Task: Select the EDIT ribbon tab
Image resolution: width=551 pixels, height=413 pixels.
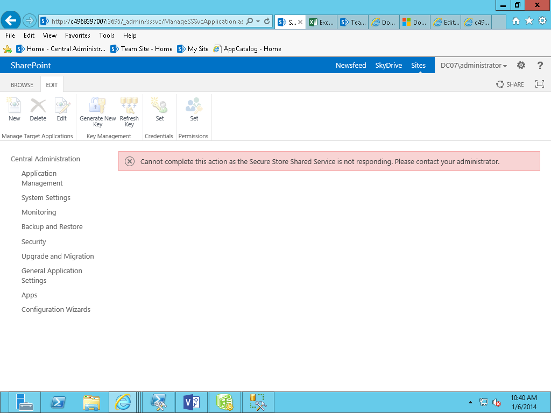Action: pyautogui.click(x=52, y=85)
